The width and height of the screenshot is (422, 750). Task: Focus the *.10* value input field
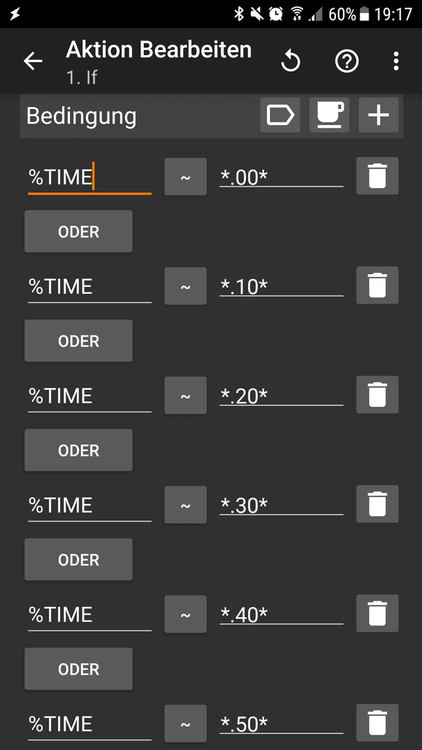(281, 286)
